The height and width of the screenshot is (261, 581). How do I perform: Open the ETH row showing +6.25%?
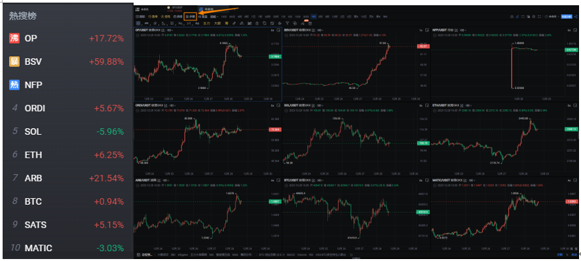click(x=68, y=155)
